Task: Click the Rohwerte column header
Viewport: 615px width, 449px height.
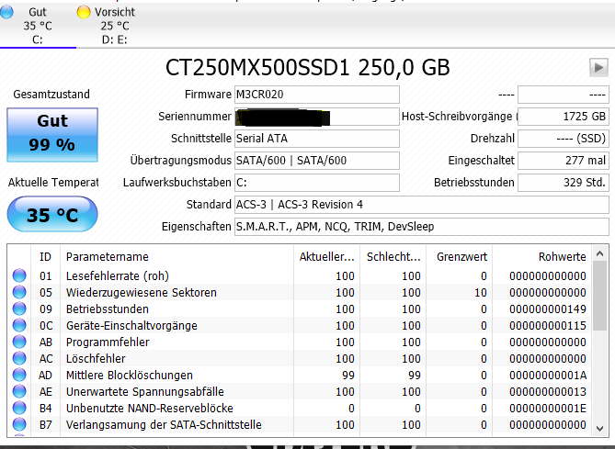Action: click(x=542, y=256)
